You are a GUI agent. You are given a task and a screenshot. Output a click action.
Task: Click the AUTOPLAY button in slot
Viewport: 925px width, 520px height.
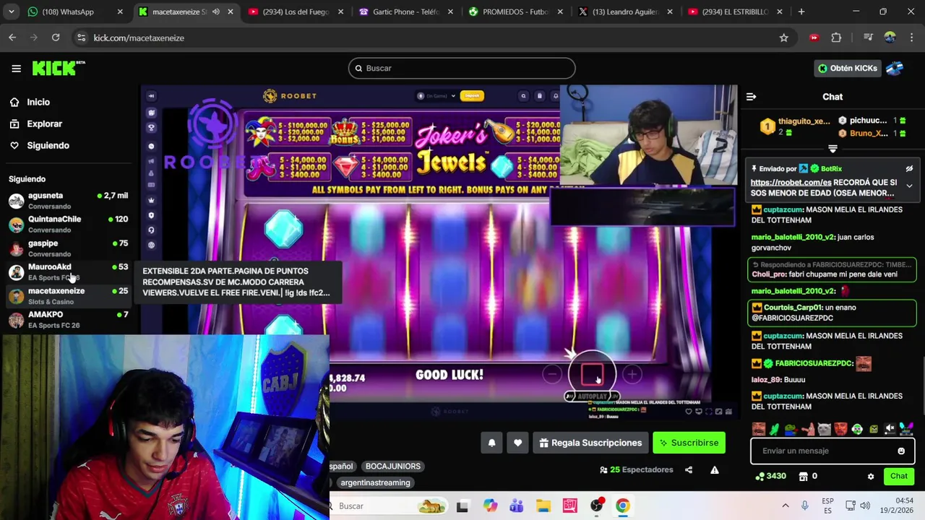pos(592,396)
